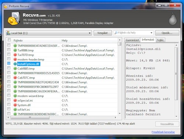This screenshot has width=184, height=139.
Task: Click green dot of TMP0000000676B27F242402C434
Action: coord(15,82)
